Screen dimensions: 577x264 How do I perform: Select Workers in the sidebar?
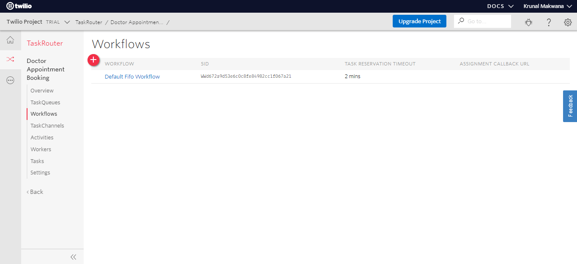coord(41,149)
